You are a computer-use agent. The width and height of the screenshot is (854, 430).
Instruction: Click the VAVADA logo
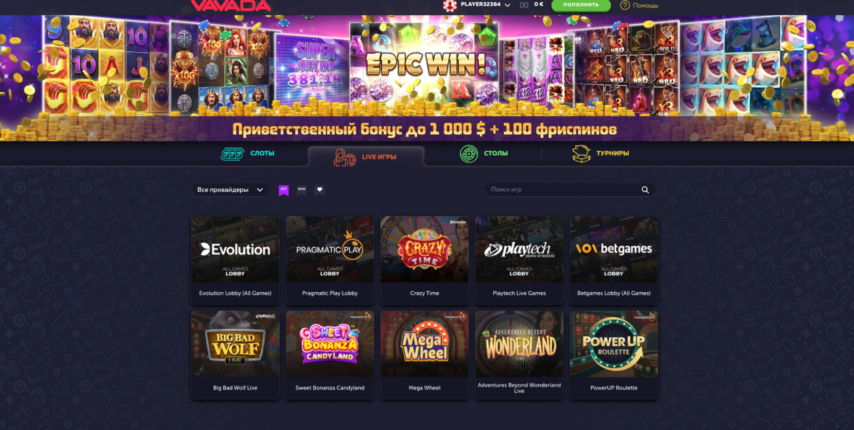(231, 5)
